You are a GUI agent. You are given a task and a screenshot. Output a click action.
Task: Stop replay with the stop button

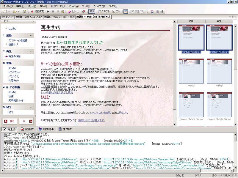click(x=53, y=12)
